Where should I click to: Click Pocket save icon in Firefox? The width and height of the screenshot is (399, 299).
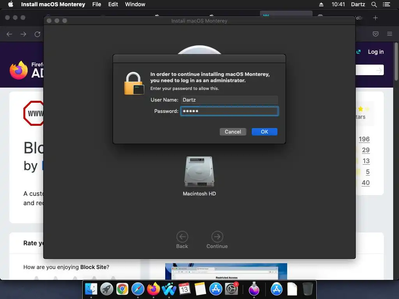pyautogui.click(x=376, y=34)
